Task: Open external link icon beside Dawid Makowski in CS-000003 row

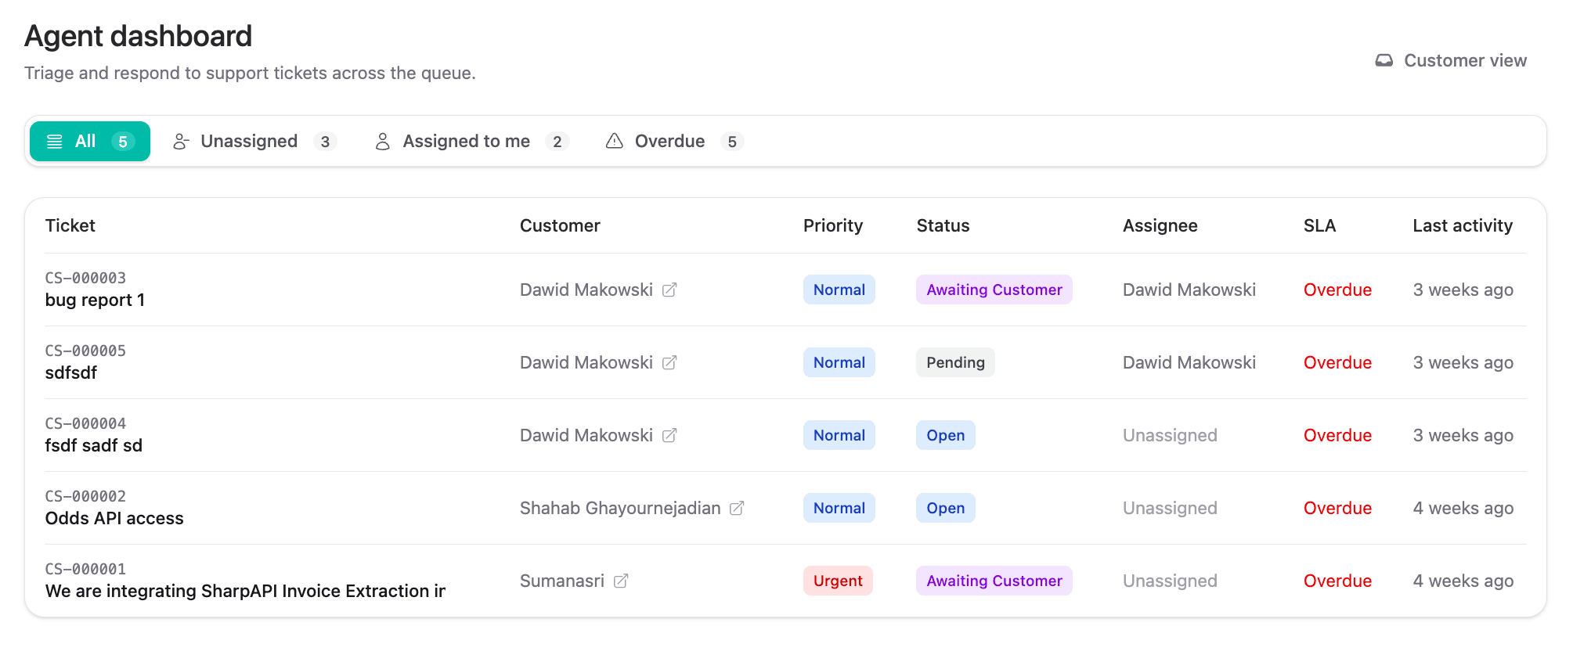Action: pos(669,290)
